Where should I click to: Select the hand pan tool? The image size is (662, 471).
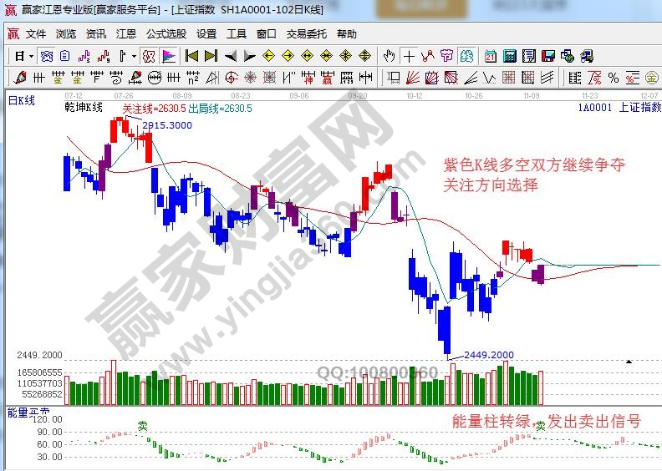[389, 56]
